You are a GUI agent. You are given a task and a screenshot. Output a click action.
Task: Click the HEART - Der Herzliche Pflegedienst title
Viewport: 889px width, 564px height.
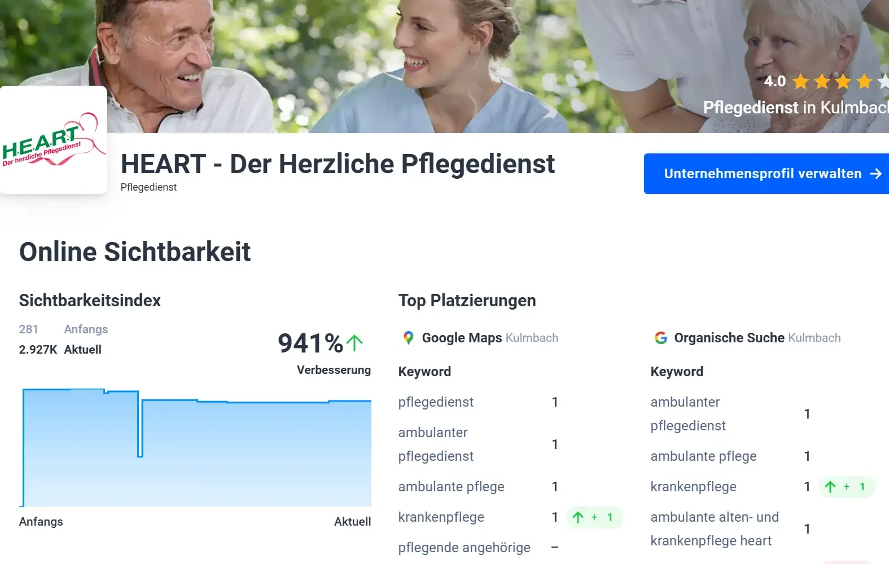click(x=338, y=164)
